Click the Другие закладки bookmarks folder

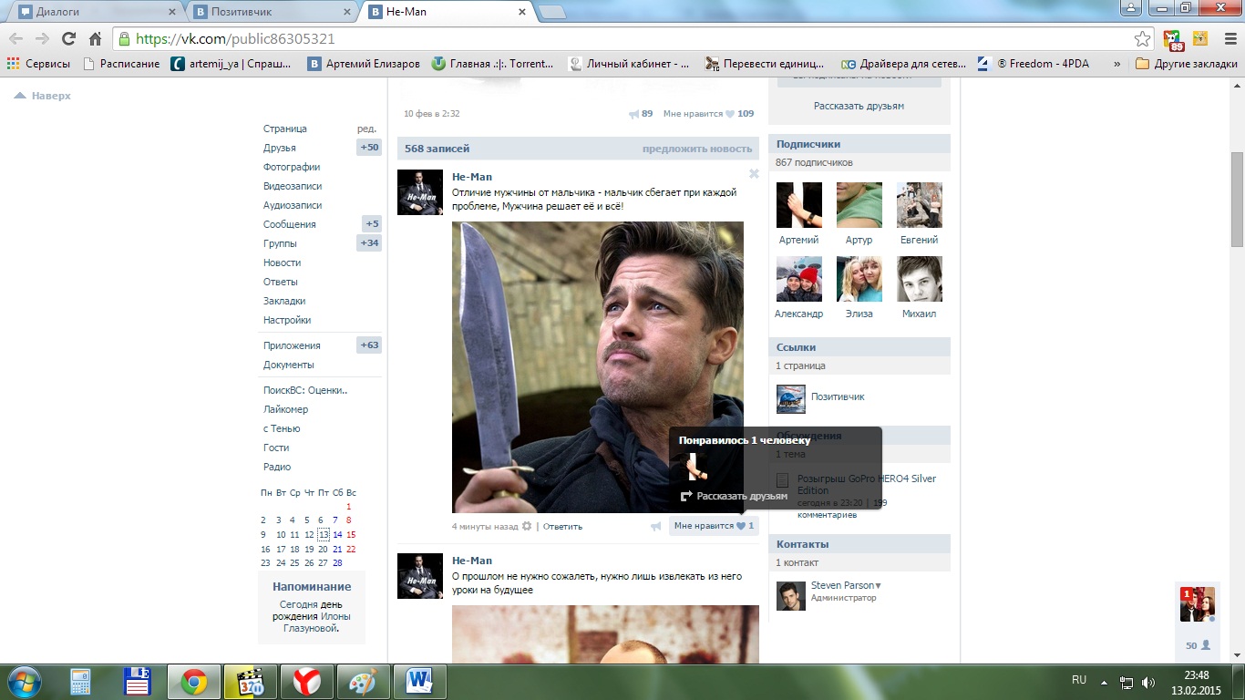[x=1186, y=64]
